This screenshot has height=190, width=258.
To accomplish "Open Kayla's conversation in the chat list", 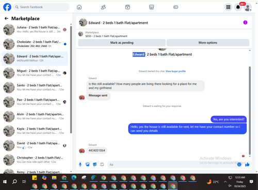I will [x=35, y=131].
